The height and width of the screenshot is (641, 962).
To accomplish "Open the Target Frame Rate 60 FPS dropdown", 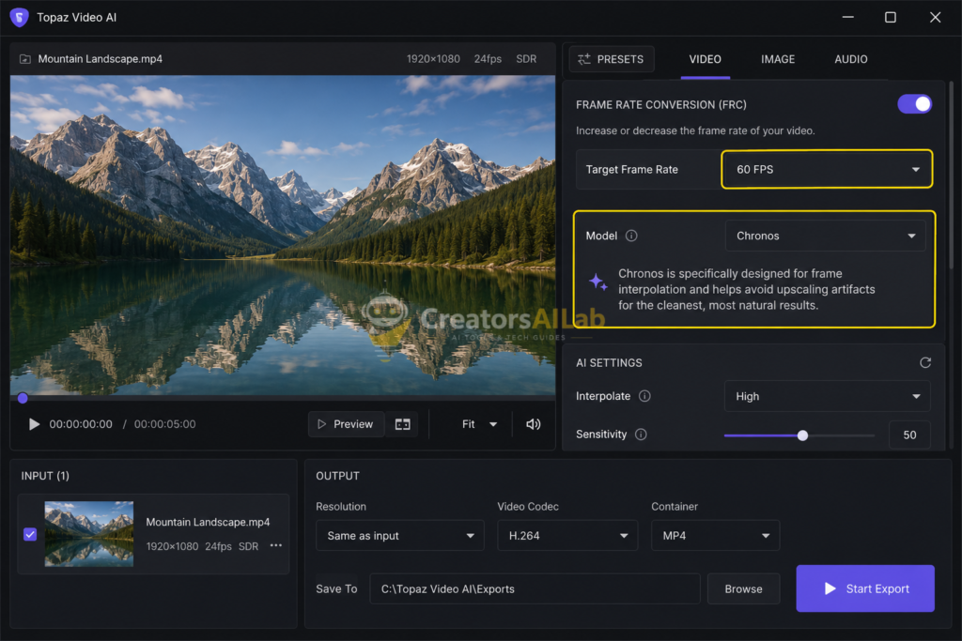I will click(x=827, y=169).
